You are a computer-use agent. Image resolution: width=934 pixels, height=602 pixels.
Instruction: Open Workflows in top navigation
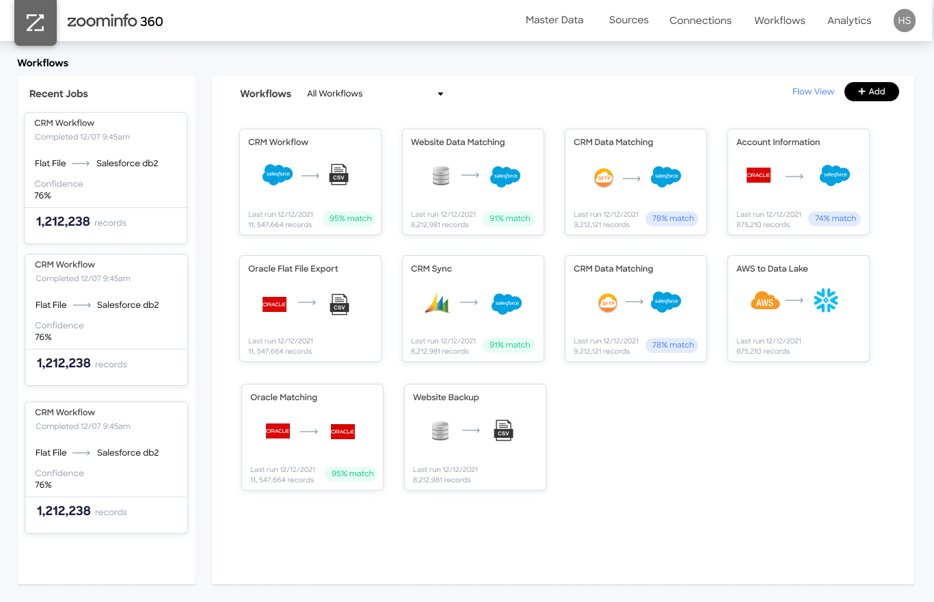[x=779, y=21]
